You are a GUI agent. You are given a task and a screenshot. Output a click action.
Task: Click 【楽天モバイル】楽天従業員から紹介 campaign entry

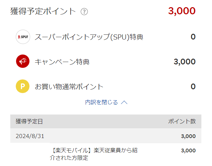(x=93, y=154)
